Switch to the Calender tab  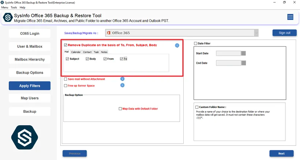(76, 52)
